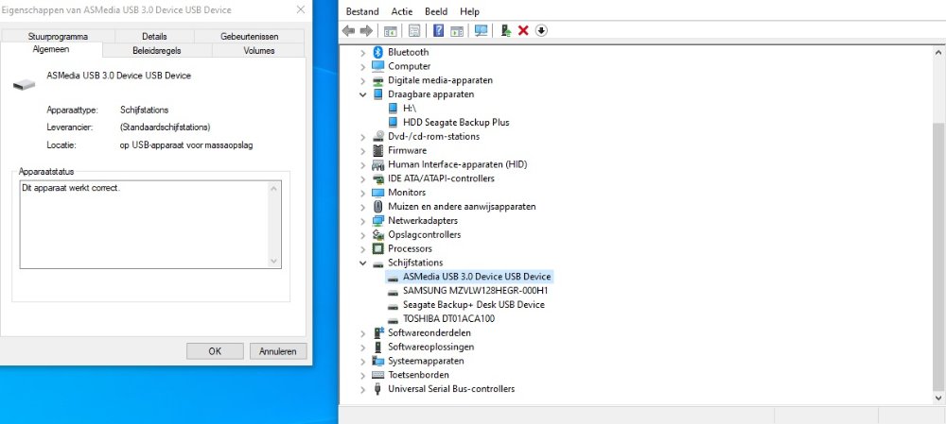Click the red X uninstall device icon
Image resolution: width=946 pixels, height=424 pixels.
click(x=523, y=30)
